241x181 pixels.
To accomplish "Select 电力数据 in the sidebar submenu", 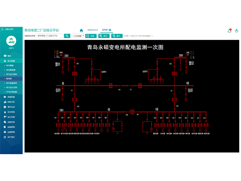I will tap(10, 65).
